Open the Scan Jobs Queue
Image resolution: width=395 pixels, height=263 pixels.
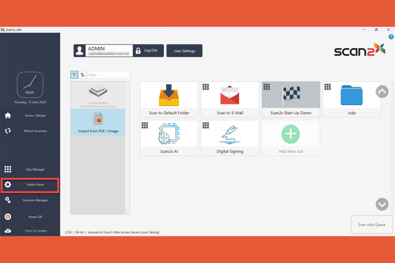point(372,225)
